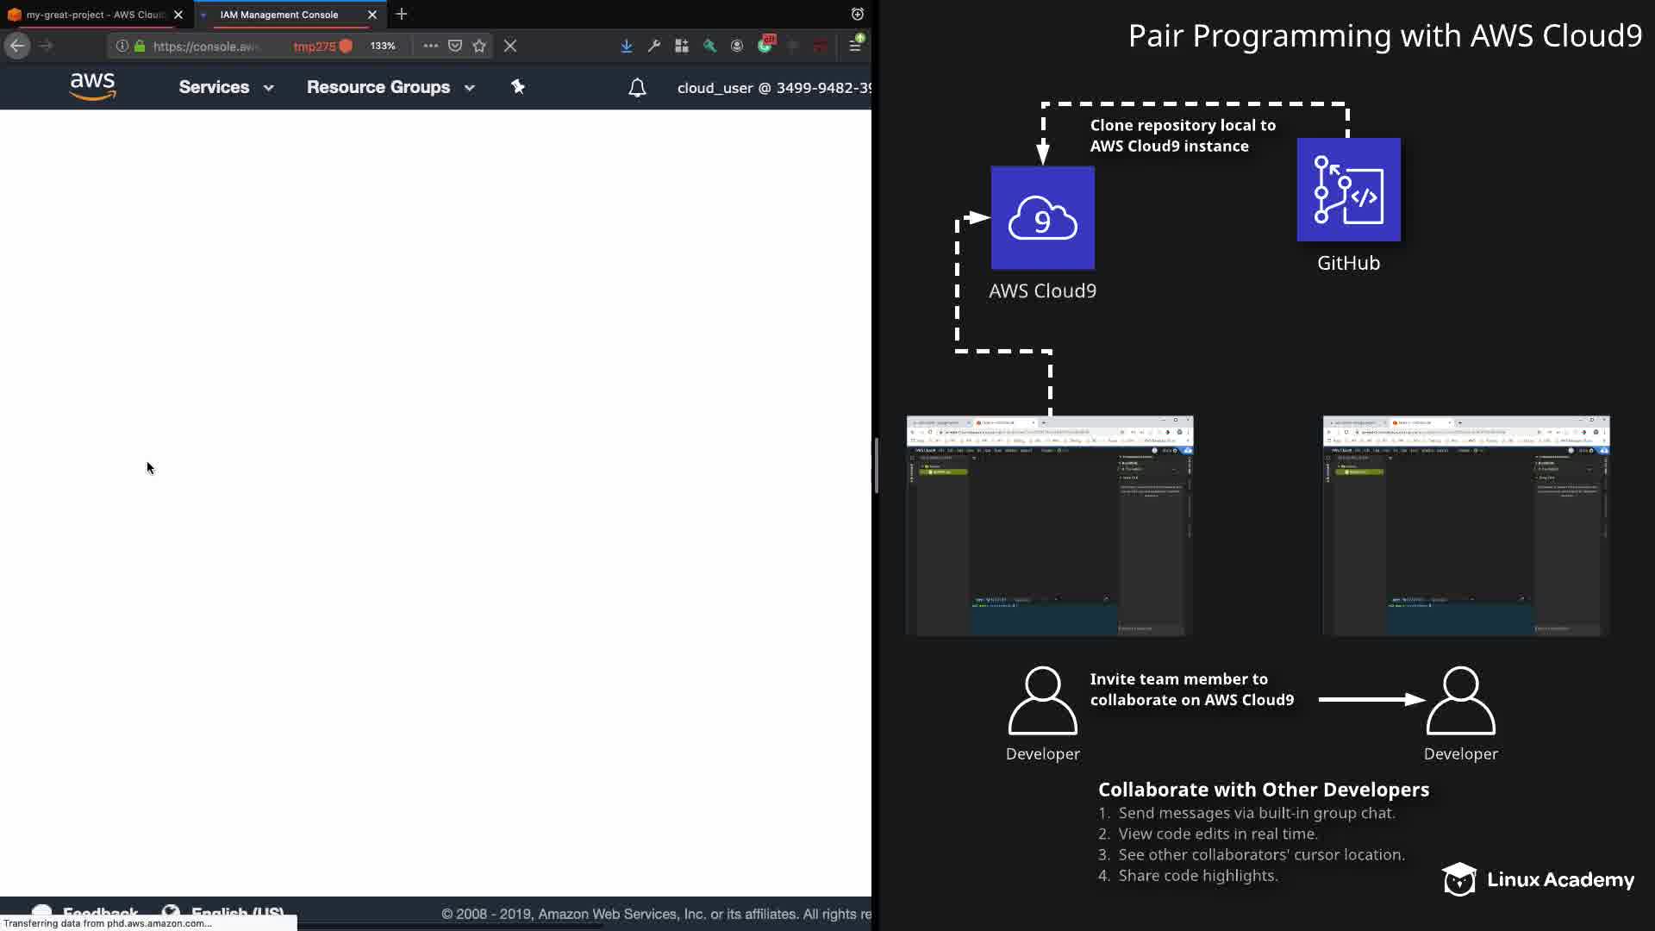Click the address bar URL field
The height and width of the screenshot is (931, 1655).
207,47
